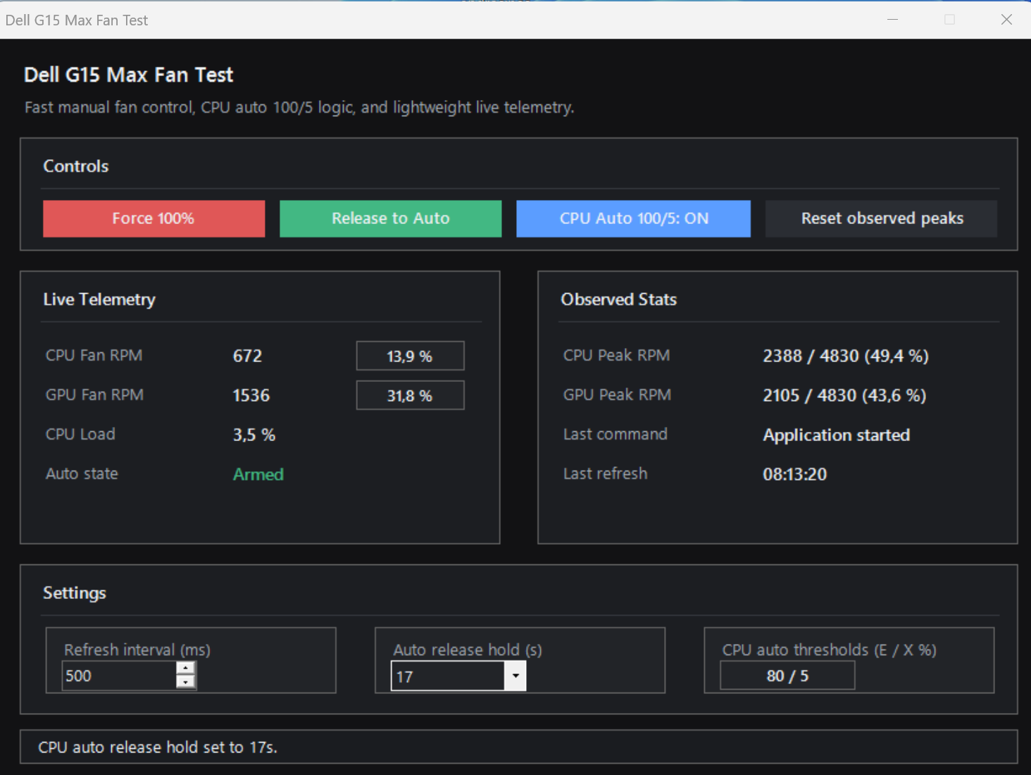The height and width of the screenshot is (775, 1031).
Task: Click the red Force 100% button
Action: pos(154,218)
